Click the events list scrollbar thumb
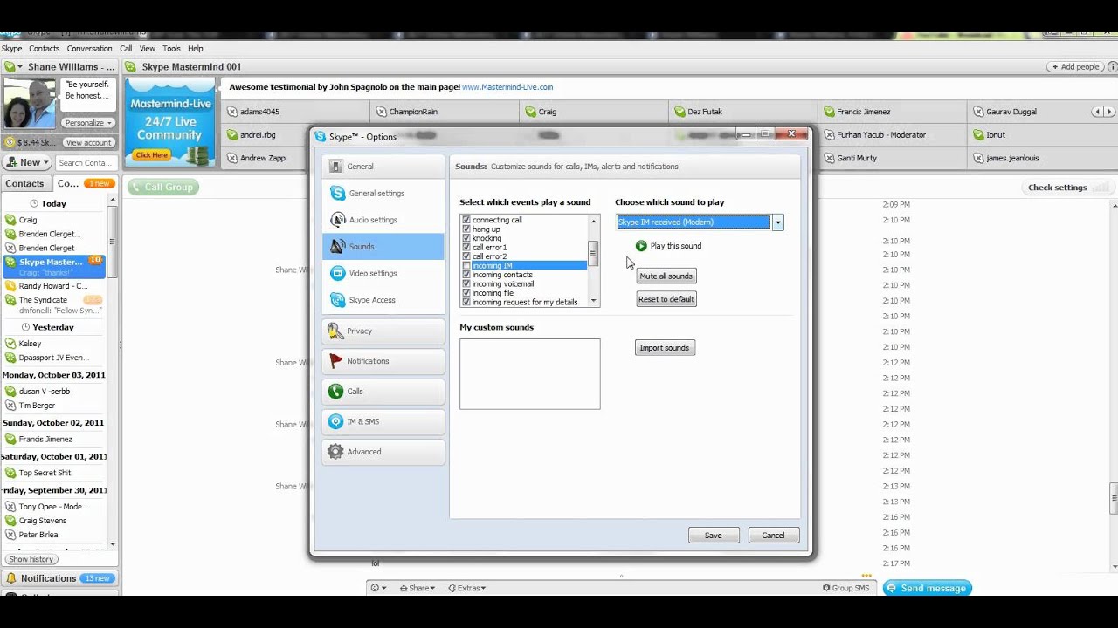Image resolution: width=1118 pixels, height=628 pixels. tap(593, 253)
